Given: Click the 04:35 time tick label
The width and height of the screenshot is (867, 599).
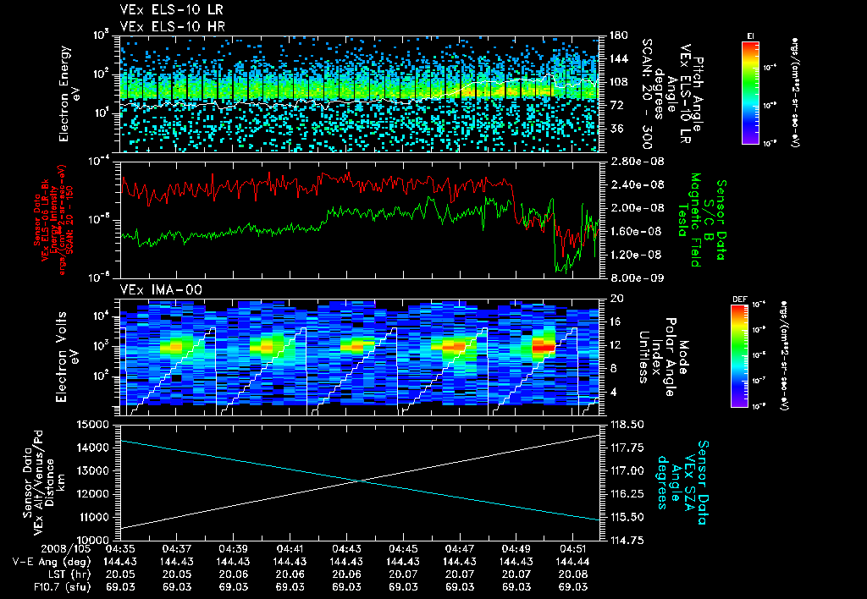Looking at the screenshot, I should (x=120, y=549).
